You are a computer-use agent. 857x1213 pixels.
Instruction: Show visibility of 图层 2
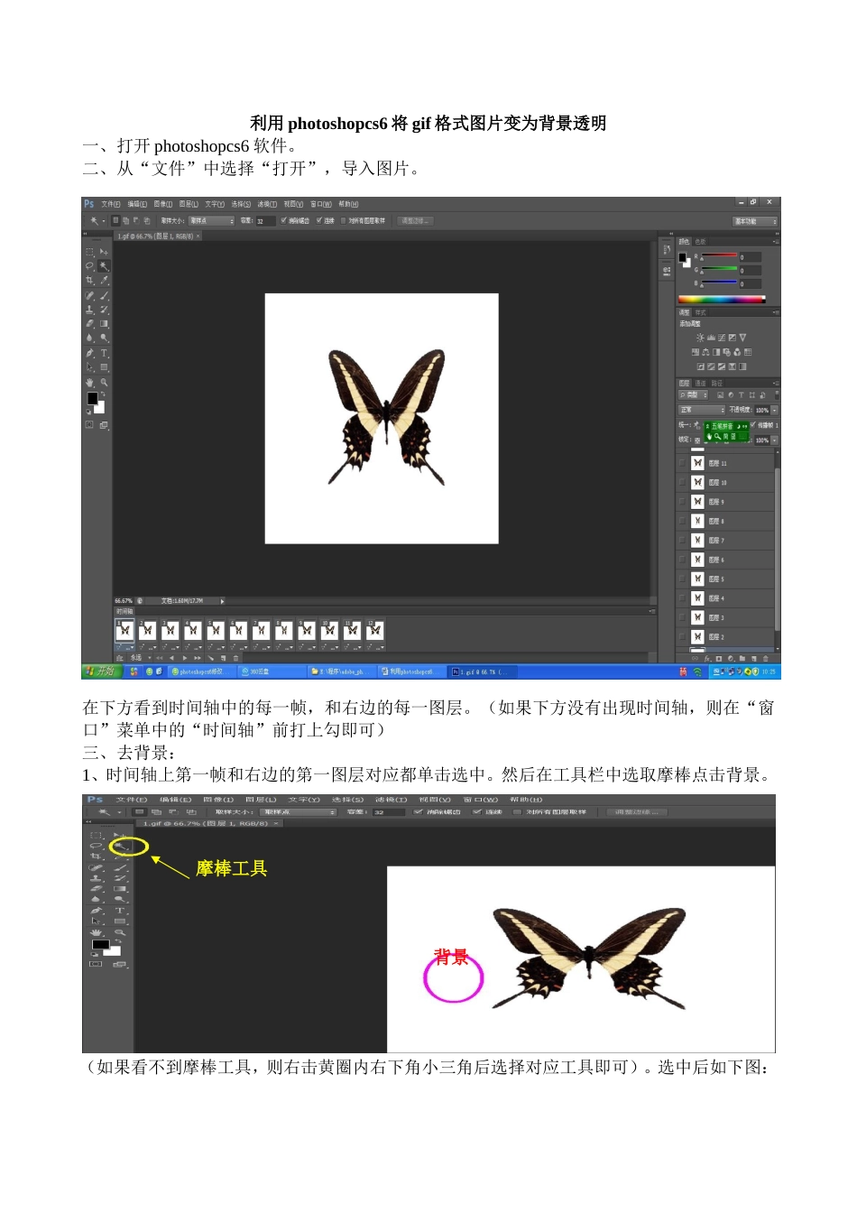683,636
